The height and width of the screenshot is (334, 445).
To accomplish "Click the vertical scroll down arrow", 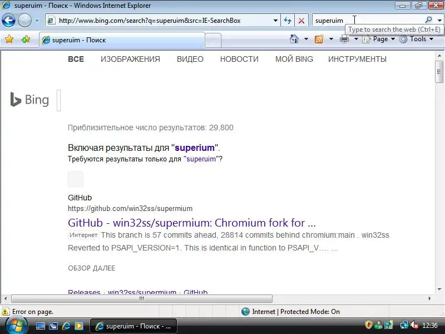I will [x=439, y=289].
